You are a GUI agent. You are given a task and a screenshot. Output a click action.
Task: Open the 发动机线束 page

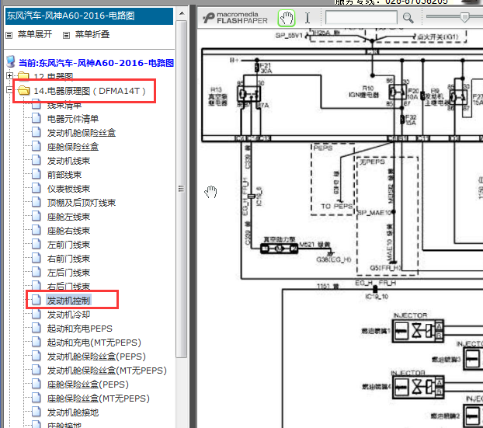(x=68, y=161)
